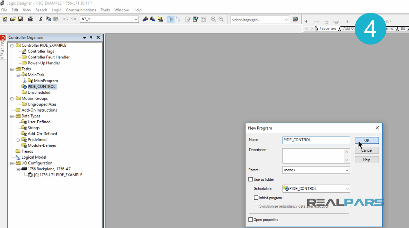Confirm New Program with OK button
The width and height of the screenshot is (409, 228).
tap(367, 140)
